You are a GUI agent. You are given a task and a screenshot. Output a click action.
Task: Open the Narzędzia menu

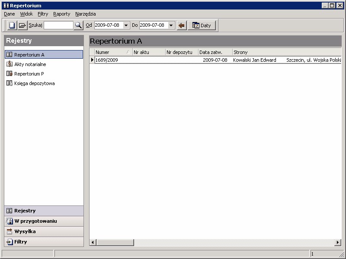[x=86, y=14]
